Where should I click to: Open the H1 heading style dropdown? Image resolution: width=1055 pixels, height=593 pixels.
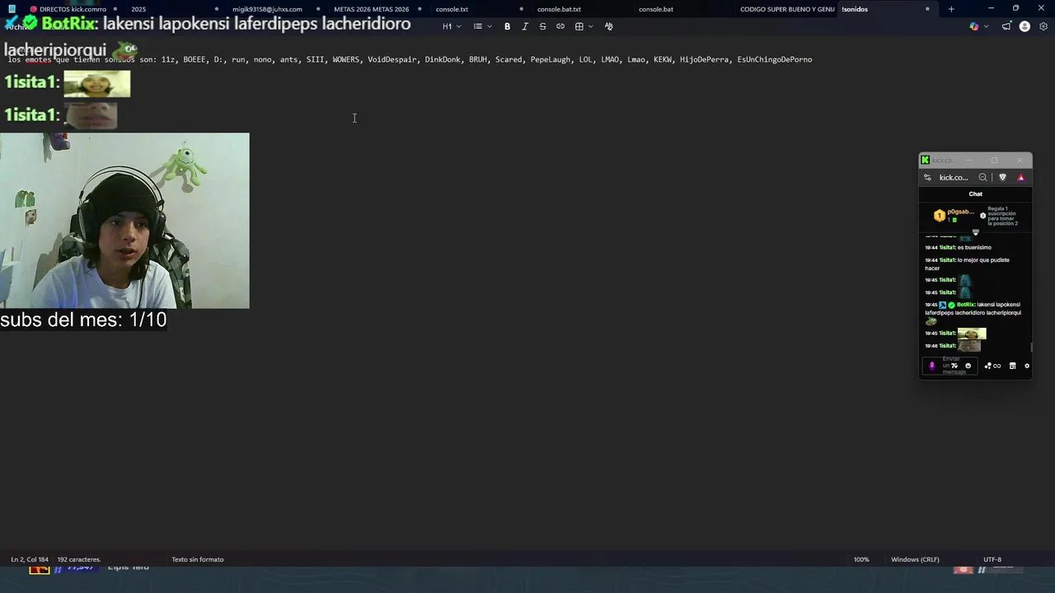pos(452,26)
